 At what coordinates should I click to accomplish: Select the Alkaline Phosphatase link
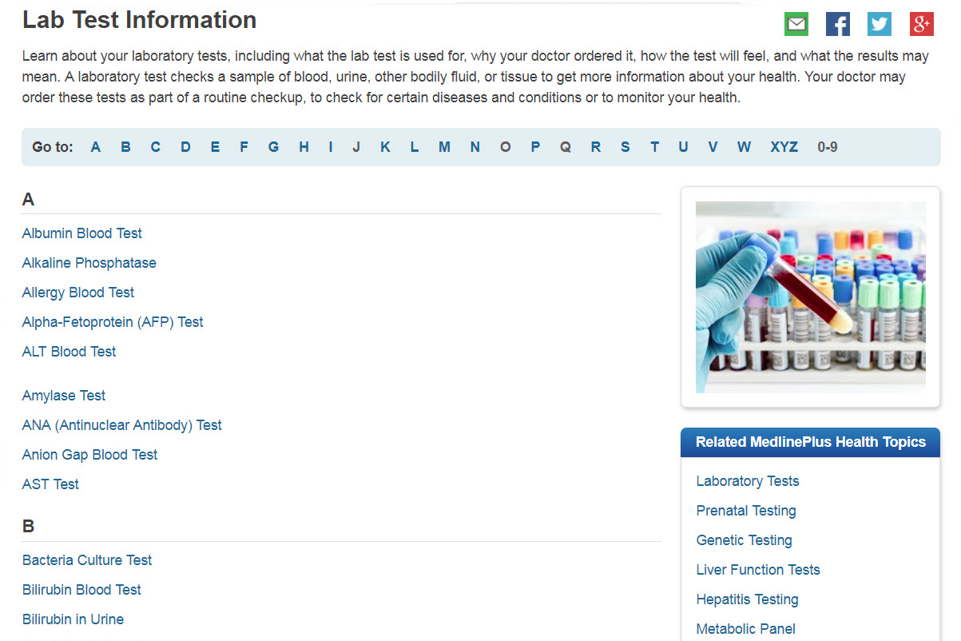(89, 263)
